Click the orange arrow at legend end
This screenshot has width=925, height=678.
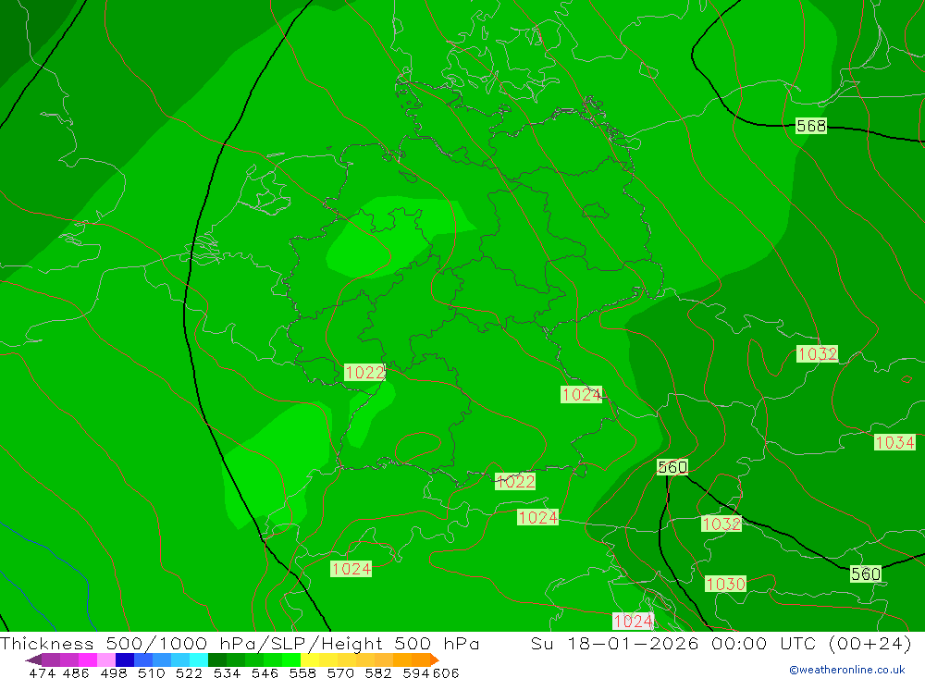pyautogui.click(x=435, y=660)
